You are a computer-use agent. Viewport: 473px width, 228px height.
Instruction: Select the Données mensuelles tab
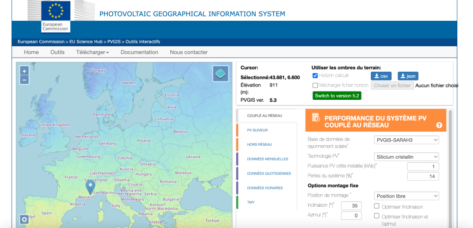[x=267, y=159]
